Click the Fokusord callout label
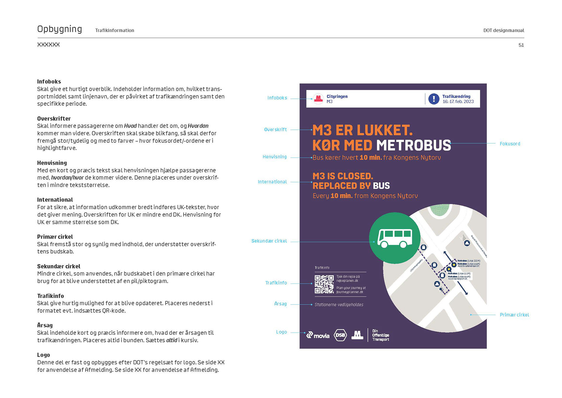This screenshot has width=562, height=398. [510, 144]
